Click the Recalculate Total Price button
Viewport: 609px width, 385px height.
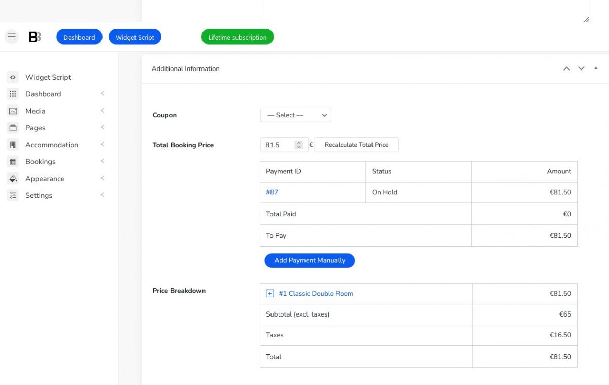click(357, 145)
